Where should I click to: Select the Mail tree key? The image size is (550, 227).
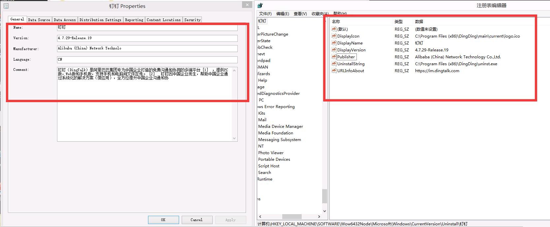262,120
